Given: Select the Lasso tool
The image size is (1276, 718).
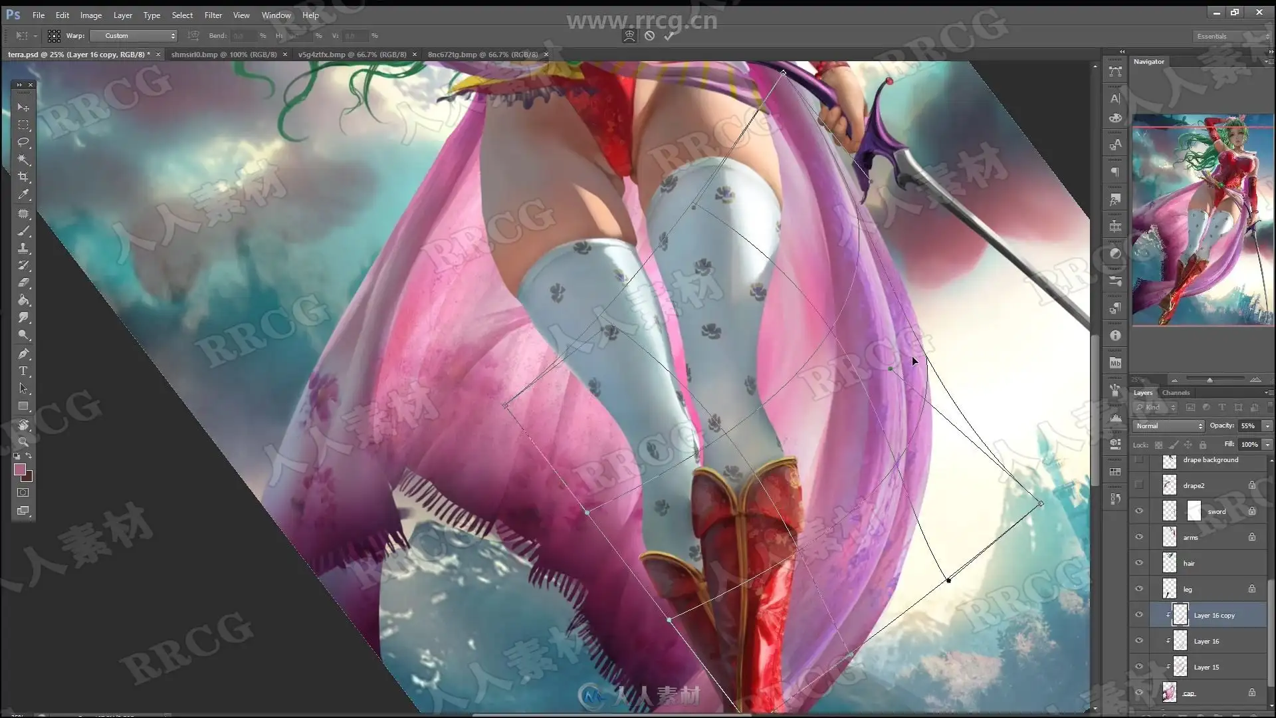Looking at the screenshot, I should pyautogui.click(x=23, y=142).
